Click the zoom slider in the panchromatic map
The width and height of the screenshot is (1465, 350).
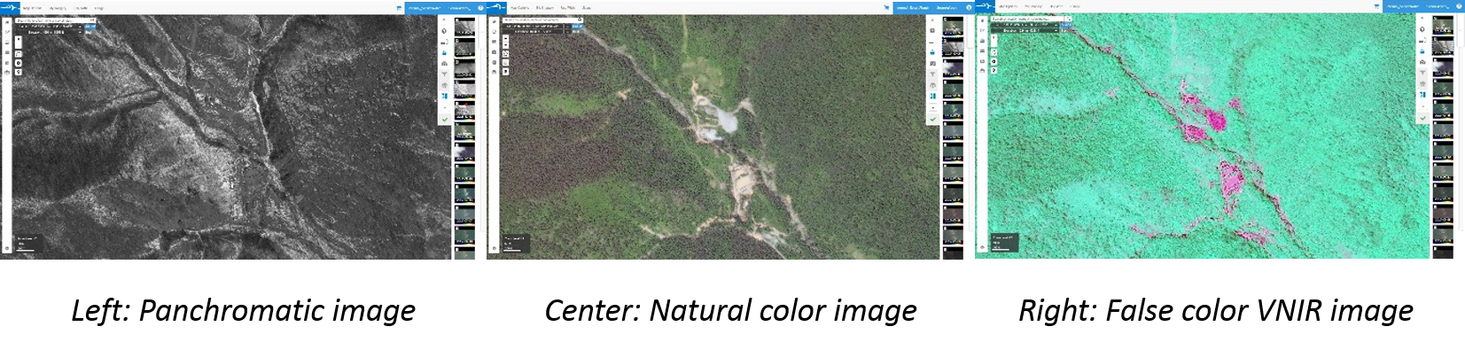[x=18, y=43]
